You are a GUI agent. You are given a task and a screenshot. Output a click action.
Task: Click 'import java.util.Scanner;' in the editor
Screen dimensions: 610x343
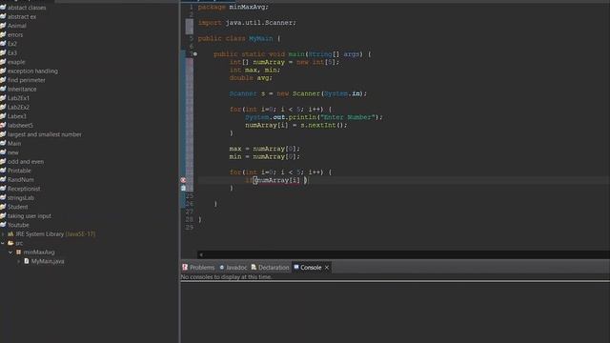247,23
